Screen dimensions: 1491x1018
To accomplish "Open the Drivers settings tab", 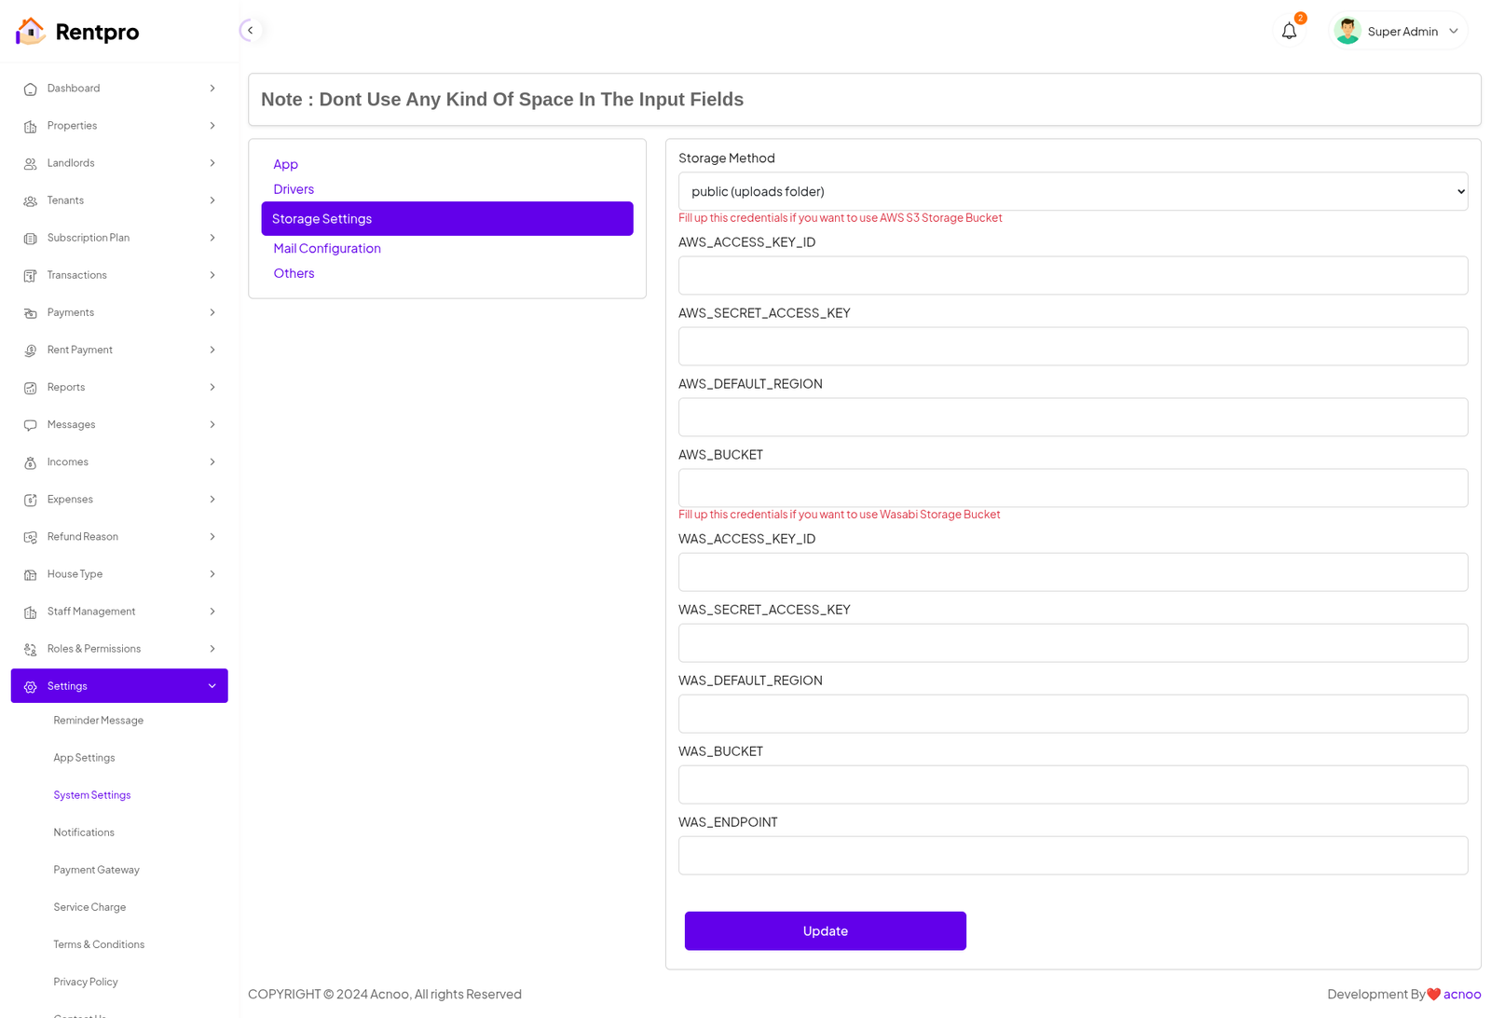I will pos(294,189).
